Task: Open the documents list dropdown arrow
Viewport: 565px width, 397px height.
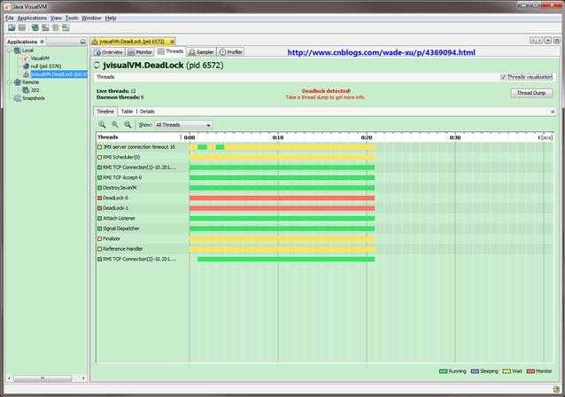Action: [548, 41]
